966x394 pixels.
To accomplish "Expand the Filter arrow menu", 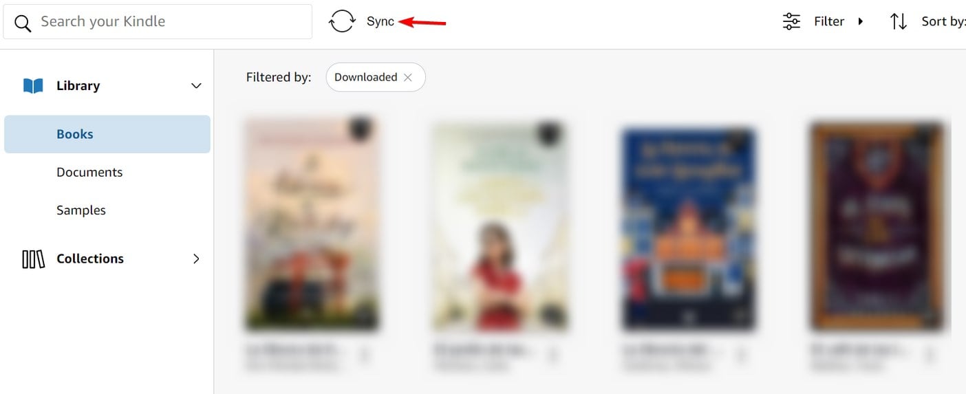I will (x=861, y=21).
